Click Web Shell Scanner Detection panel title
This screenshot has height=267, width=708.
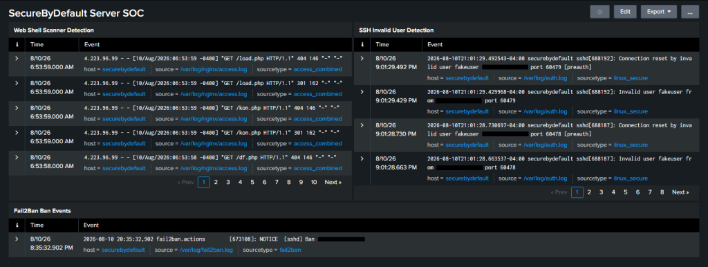pos(54,30)
